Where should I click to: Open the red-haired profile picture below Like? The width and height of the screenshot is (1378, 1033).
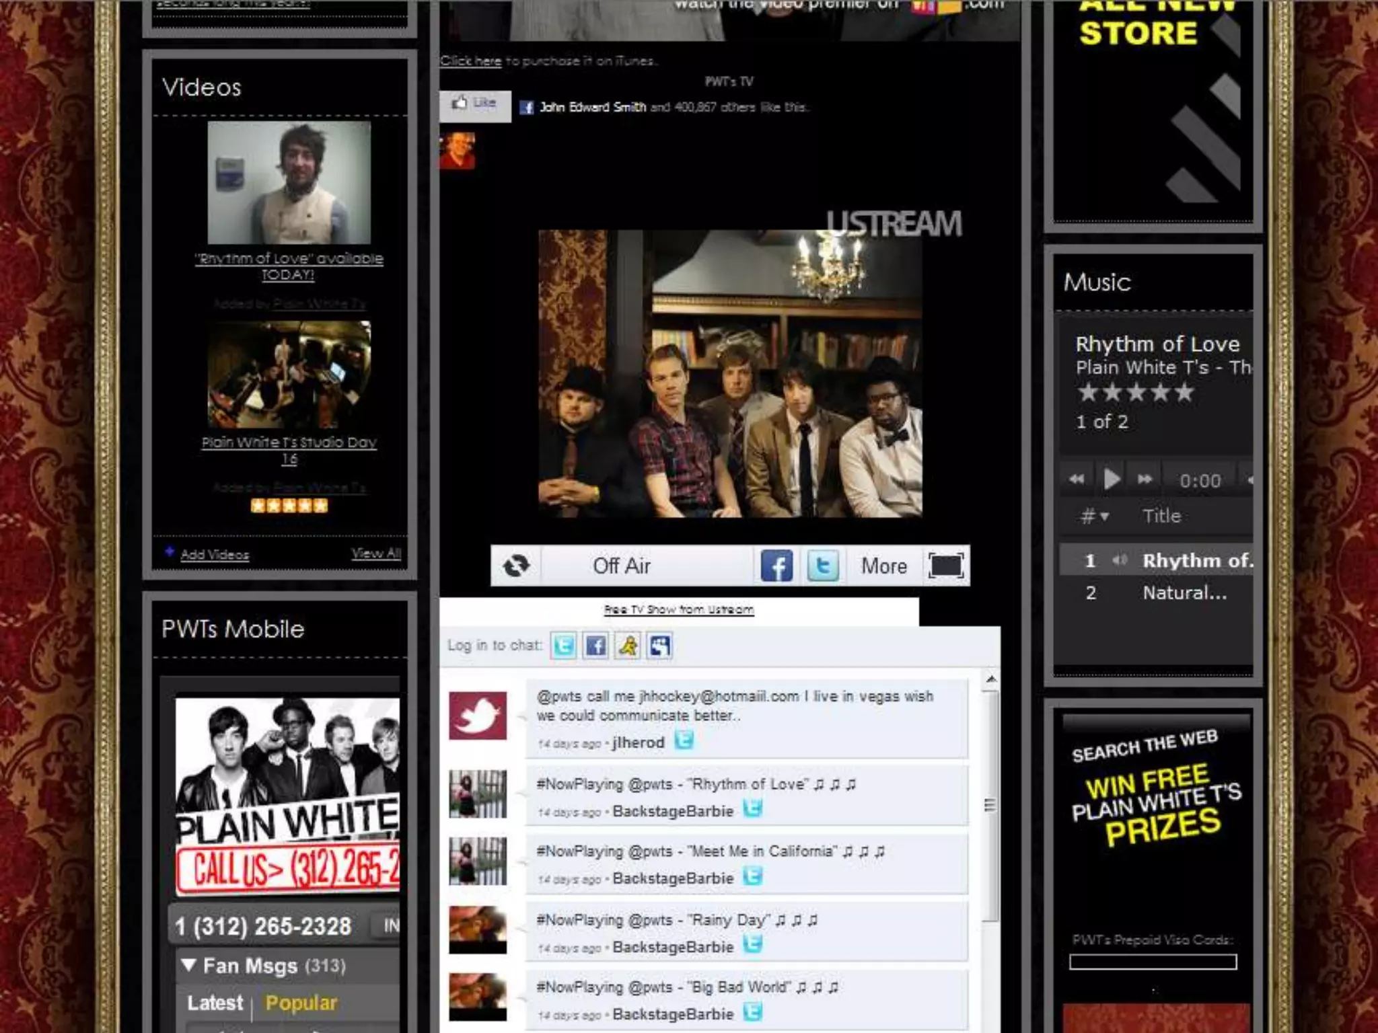coord(458,150)
